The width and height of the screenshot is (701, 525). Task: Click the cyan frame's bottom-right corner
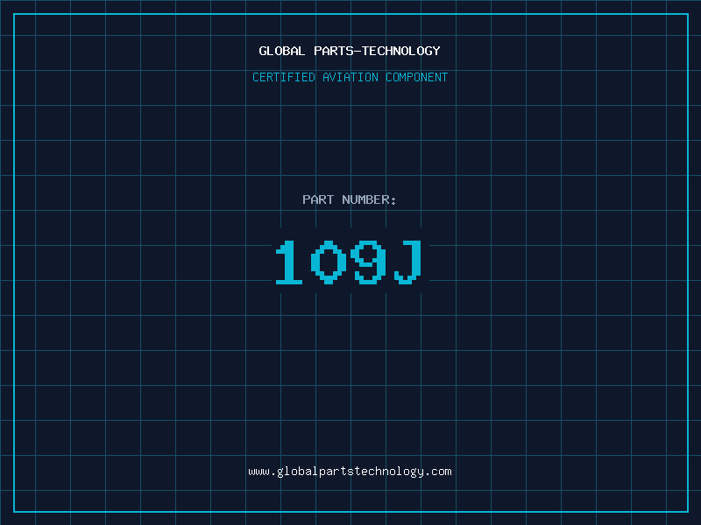tap(688, 512)
